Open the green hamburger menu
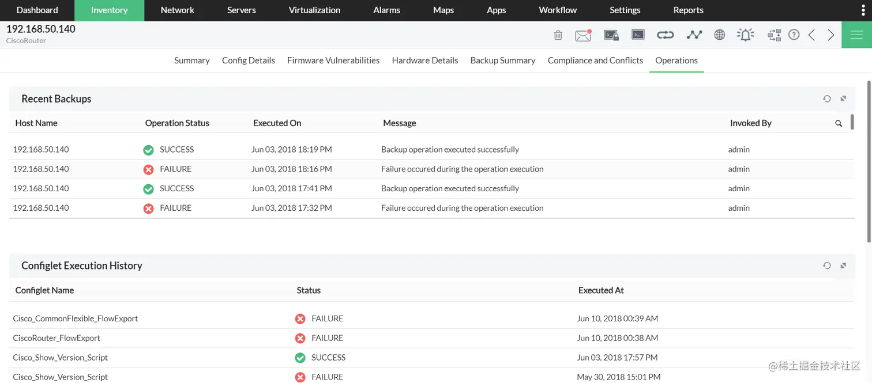The height and width of the screenshot is (383, 872). (856, 35)
